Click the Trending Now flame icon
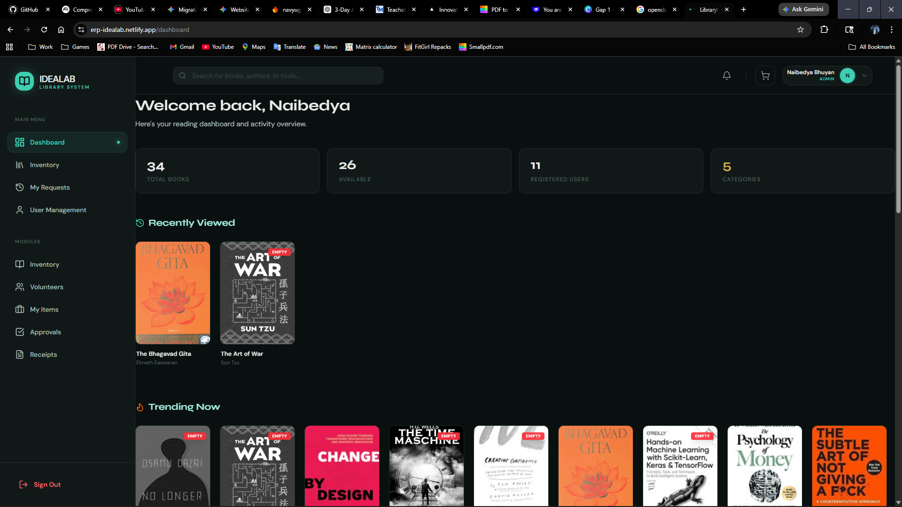Image resolution: width=902 pixels, height=507 pixels. 140,407
